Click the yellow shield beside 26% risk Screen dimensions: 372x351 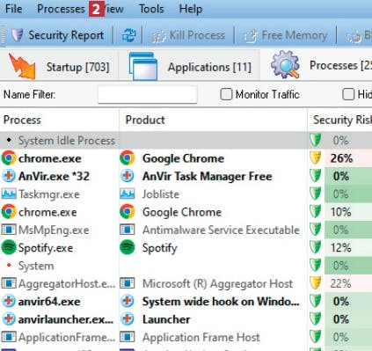pyautogui.click(x=316, y=158)
